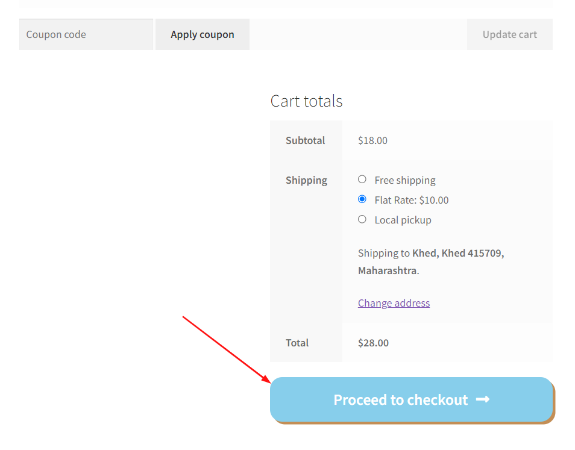Click the red annotation arrow
Image resolution: width=575 pixels, height=450 pixels.
pyautogui.click(x=227, y=349)
